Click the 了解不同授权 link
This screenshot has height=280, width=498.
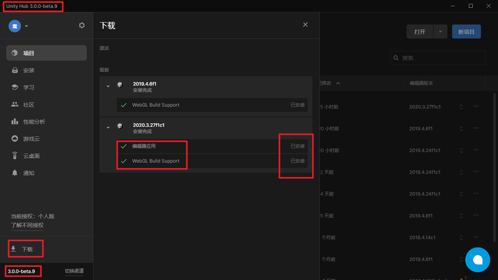point(27,225)
